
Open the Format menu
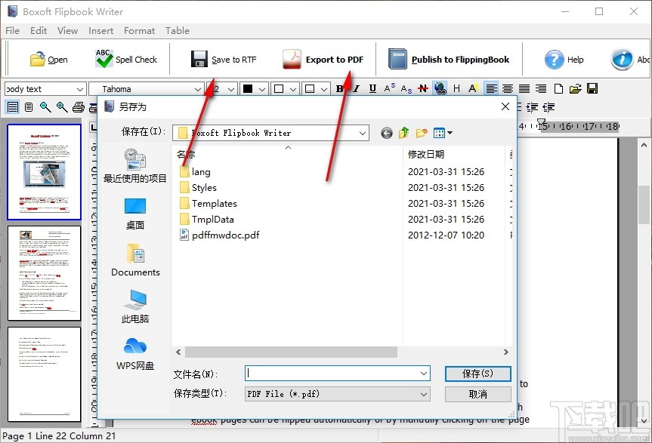tap(139, 31)
